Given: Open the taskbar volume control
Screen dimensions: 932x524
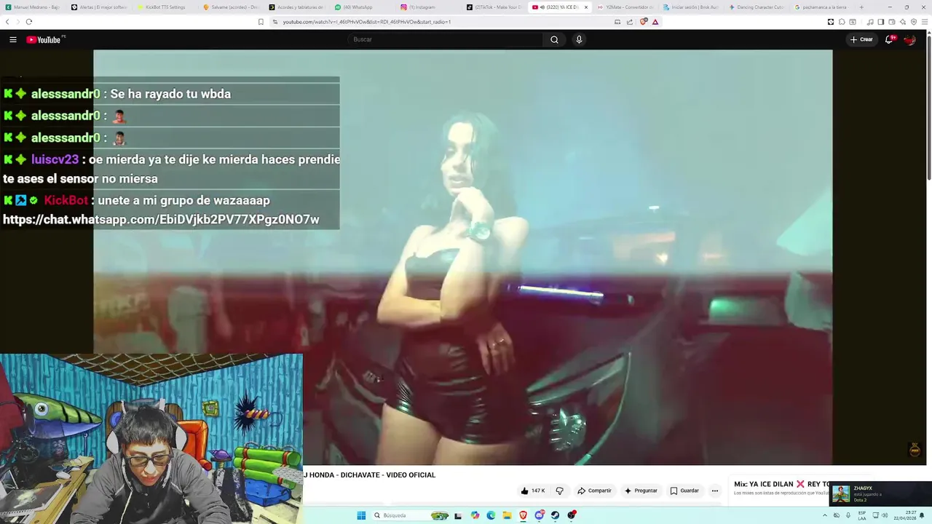Looking at the screenshot, I should [x=885, y=515].
